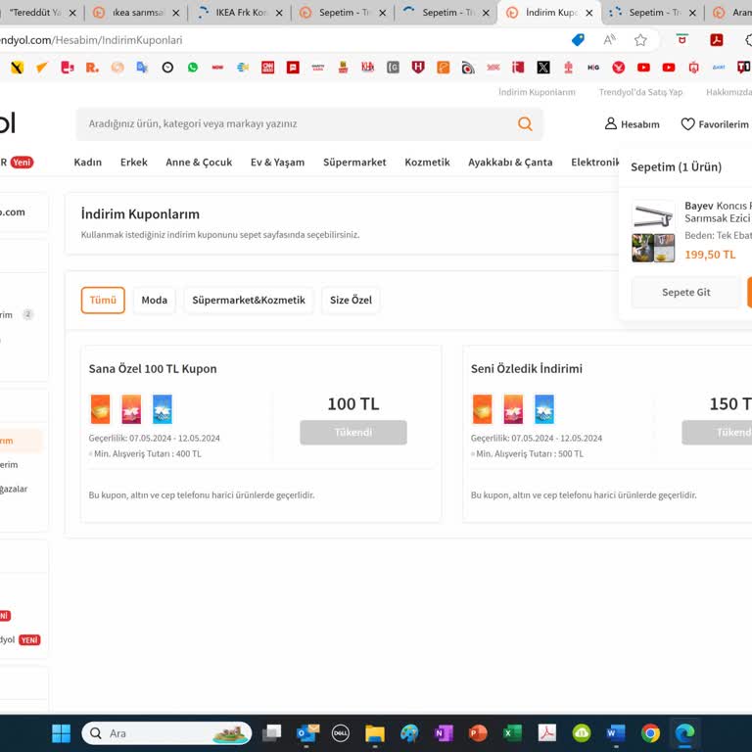Add page to favorites with star icon
The image size is (752, 752).
click(x=640, y=40)
